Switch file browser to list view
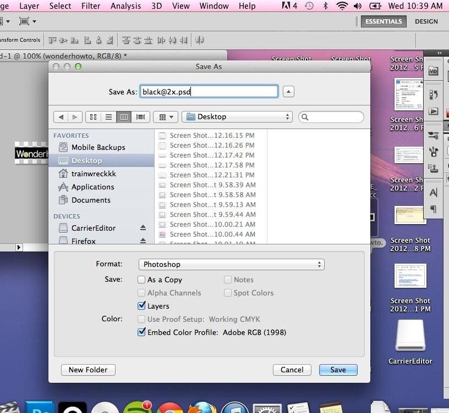Screen dimensions: 449x413 tap(108, 117)
